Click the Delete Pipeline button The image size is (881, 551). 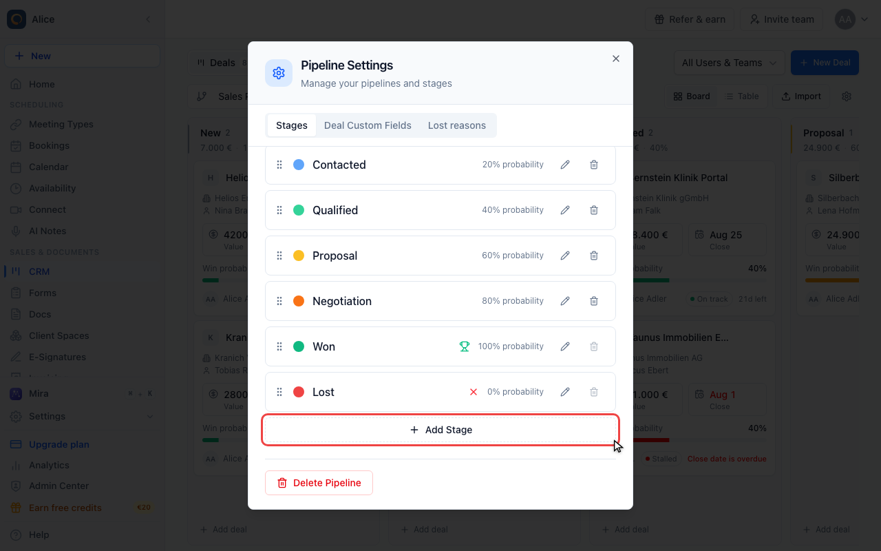tap(319, 483)
